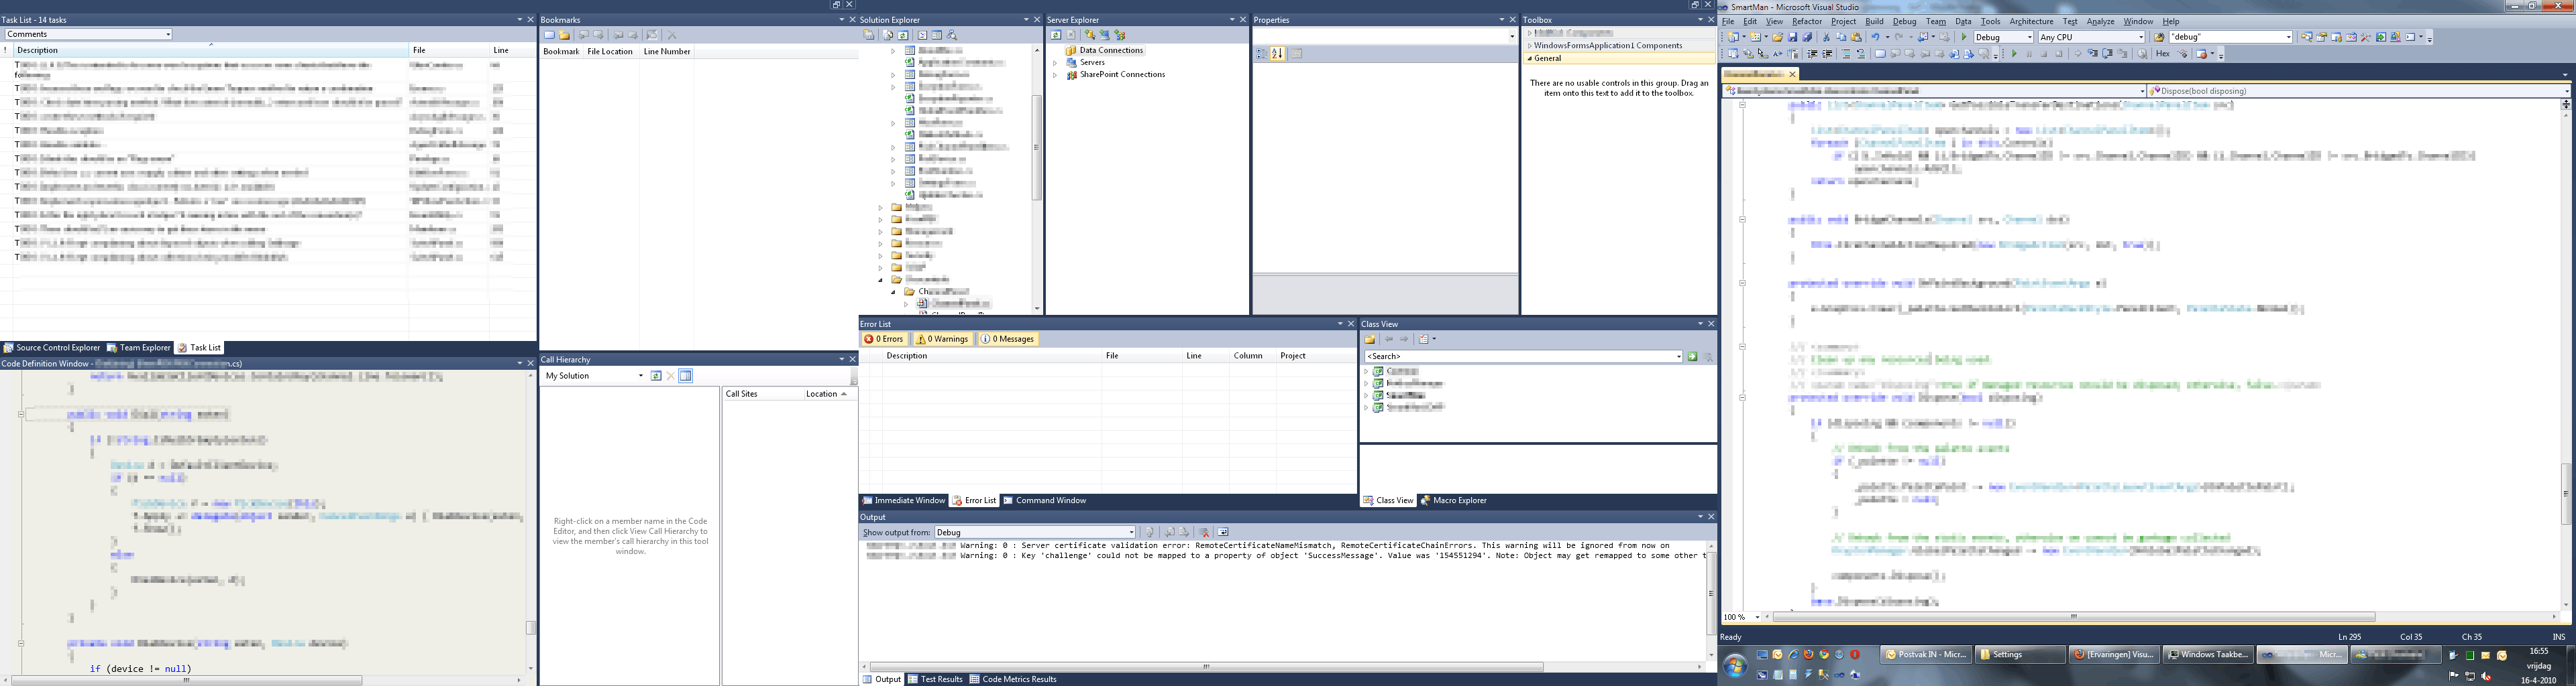Open the Toolbox using the hammer-and-wrench toolbar icon
The height and width of the screenshot is (686, 2576).
(2366, 37)
